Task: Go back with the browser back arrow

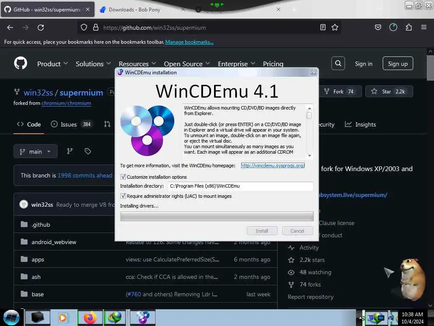Action: pyautogui.click(x=10, y=28)
